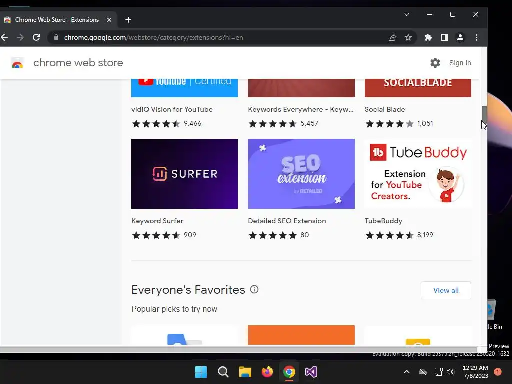
Task: Click the vertical scrollbar thumb
Action: pos(484,115)
